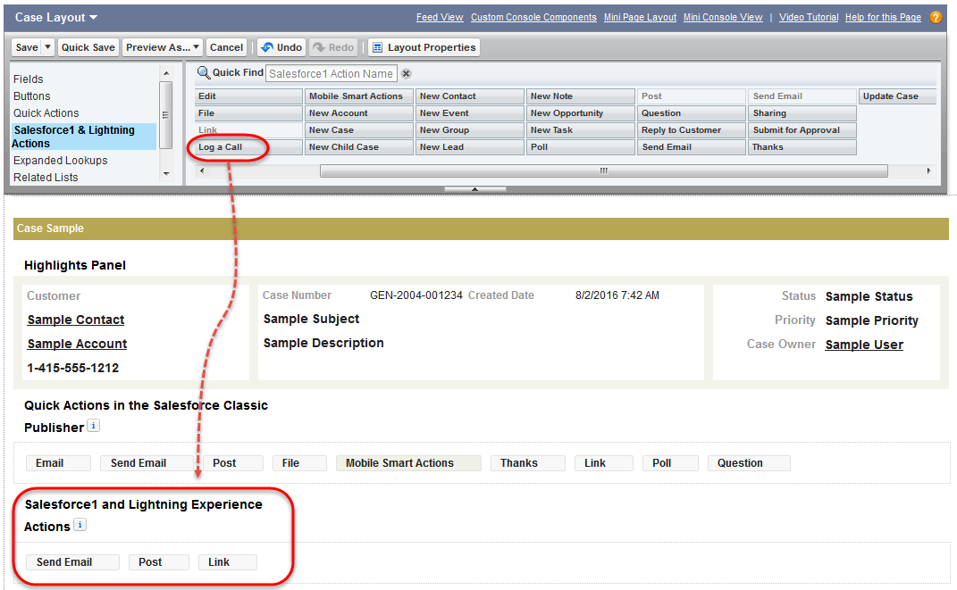Image resolution: width=957 pixels, height=590 pixels.
Task: Click the Save button
Action: [x=27, y=47]
